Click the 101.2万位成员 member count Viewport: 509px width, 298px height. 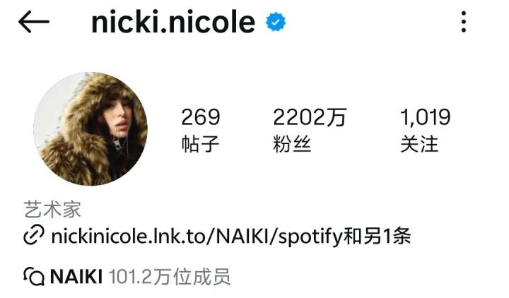pos(170,277)
